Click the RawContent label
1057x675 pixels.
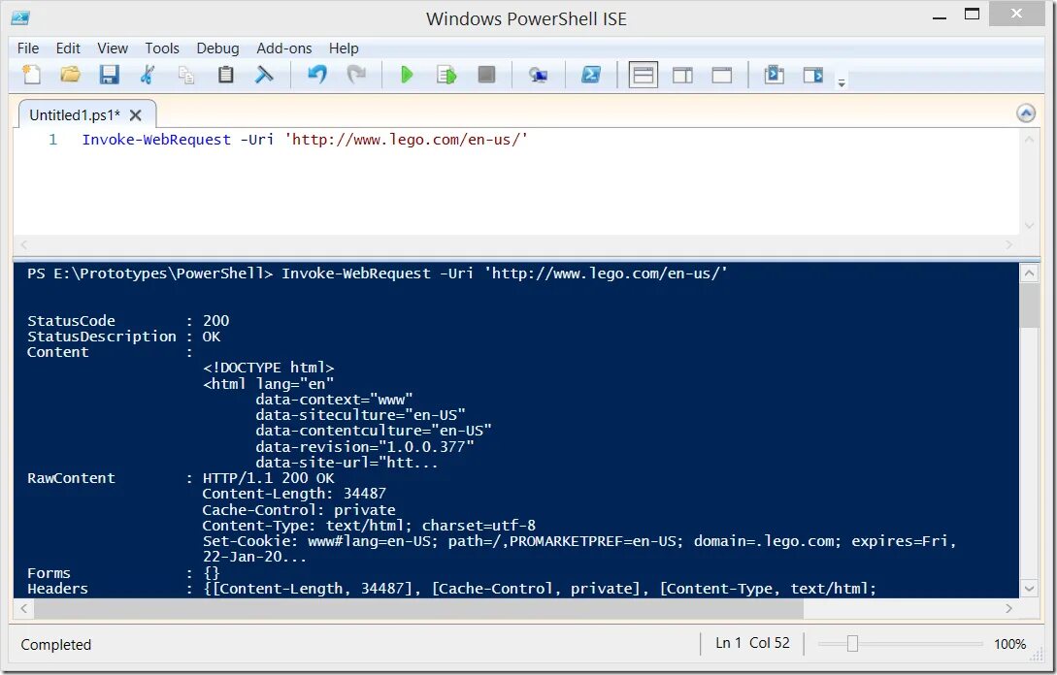(71, 478)
